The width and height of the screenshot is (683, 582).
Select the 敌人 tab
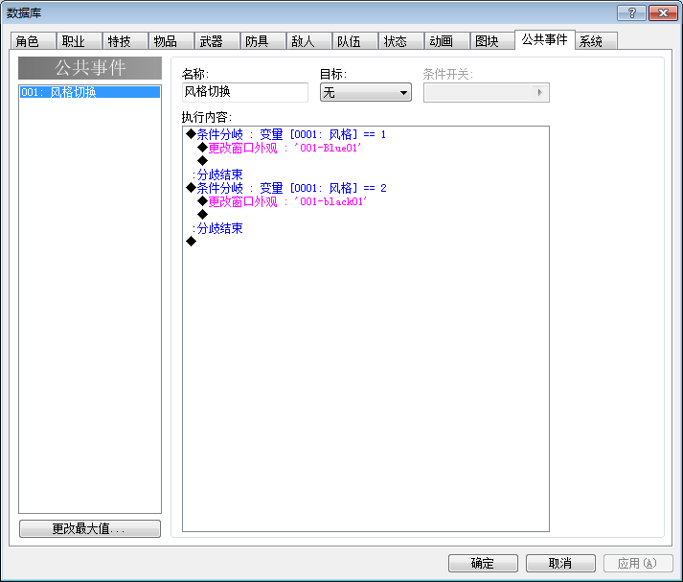point(309,41)
